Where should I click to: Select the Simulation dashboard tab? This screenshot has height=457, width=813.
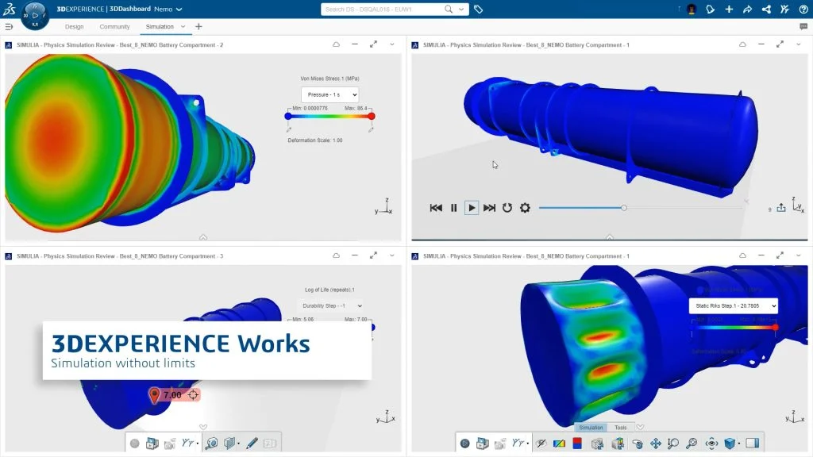pyautogui.click(x=160, y=26)
